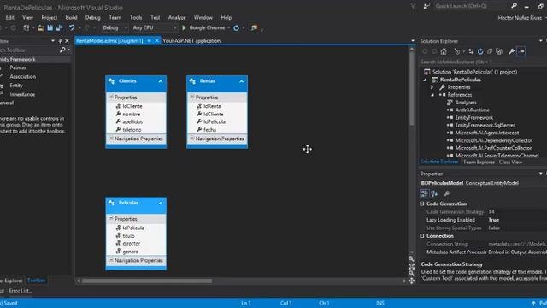Collapse the Code Generation property group
This screenshot has width=547, height=308.
click(422, 204)
